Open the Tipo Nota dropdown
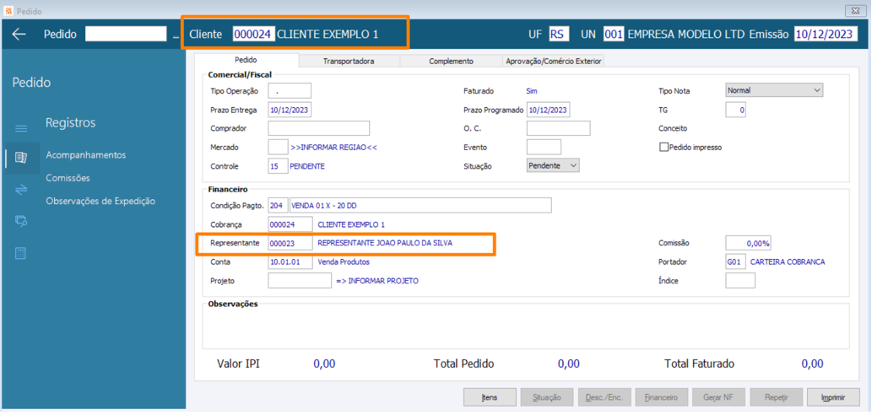The height and width of the screenshot is (415, 872). point(774,90)
